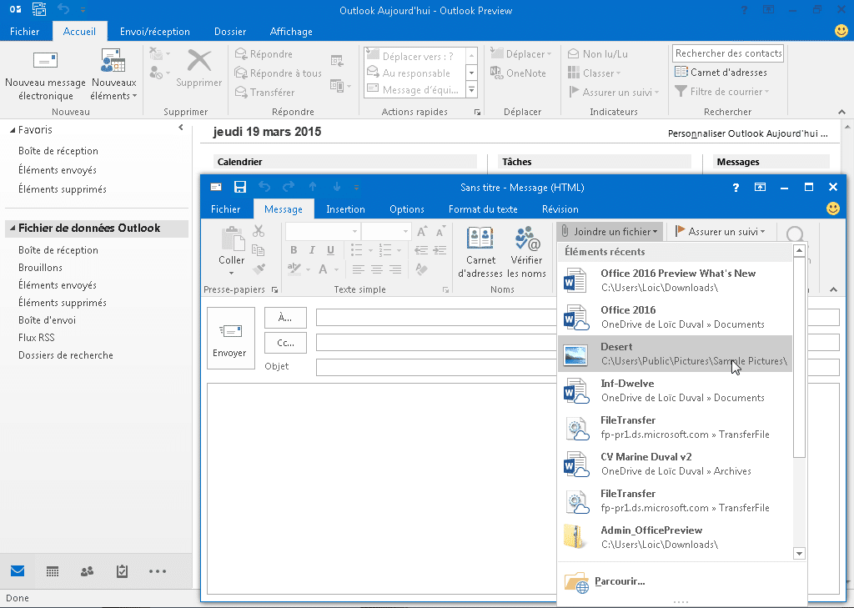Open the font size combo box
Image resolution: width=854 pixels, height=608 pixels.
coord(385,232)
